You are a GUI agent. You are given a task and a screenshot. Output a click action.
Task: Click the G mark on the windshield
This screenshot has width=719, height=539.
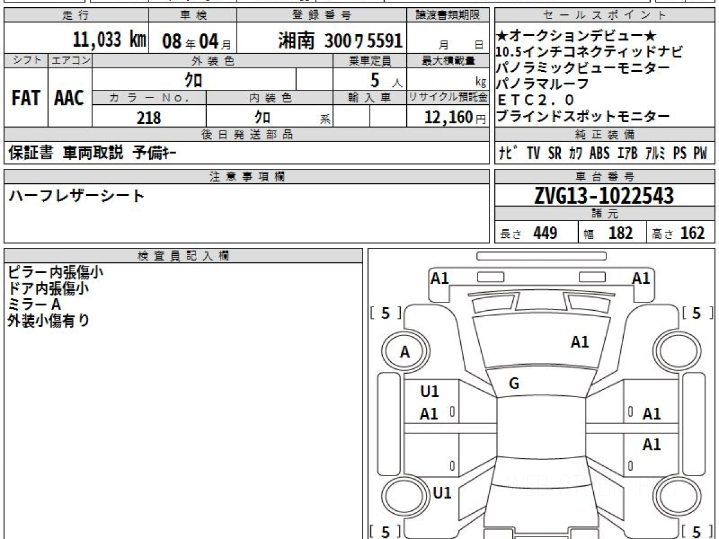513,384
